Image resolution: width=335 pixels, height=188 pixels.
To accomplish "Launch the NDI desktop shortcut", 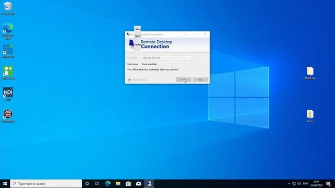I will [x=8, y=94].
